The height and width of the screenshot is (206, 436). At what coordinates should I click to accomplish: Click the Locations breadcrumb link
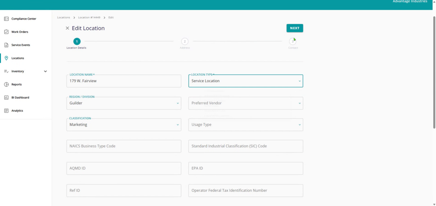pos(63,17)
